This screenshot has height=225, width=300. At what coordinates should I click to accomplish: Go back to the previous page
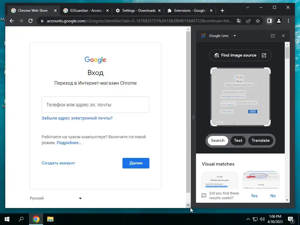[12, 21]
